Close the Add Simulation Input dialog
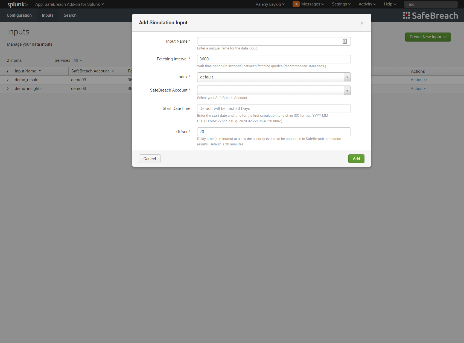The height and width of the screenshot is (343, 464). click(x=361, y=23)
